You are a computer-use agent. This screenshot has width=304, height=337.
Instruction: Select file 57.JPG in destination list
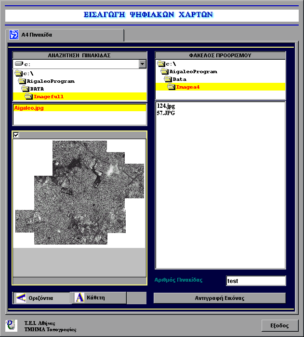(166, 113)
